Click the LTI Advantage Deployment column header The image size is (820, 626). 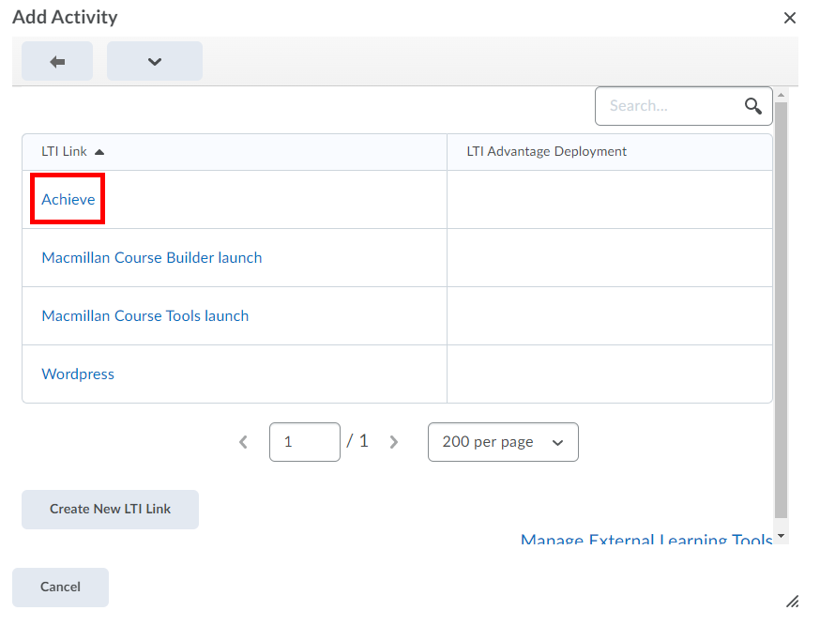[547, 150]
